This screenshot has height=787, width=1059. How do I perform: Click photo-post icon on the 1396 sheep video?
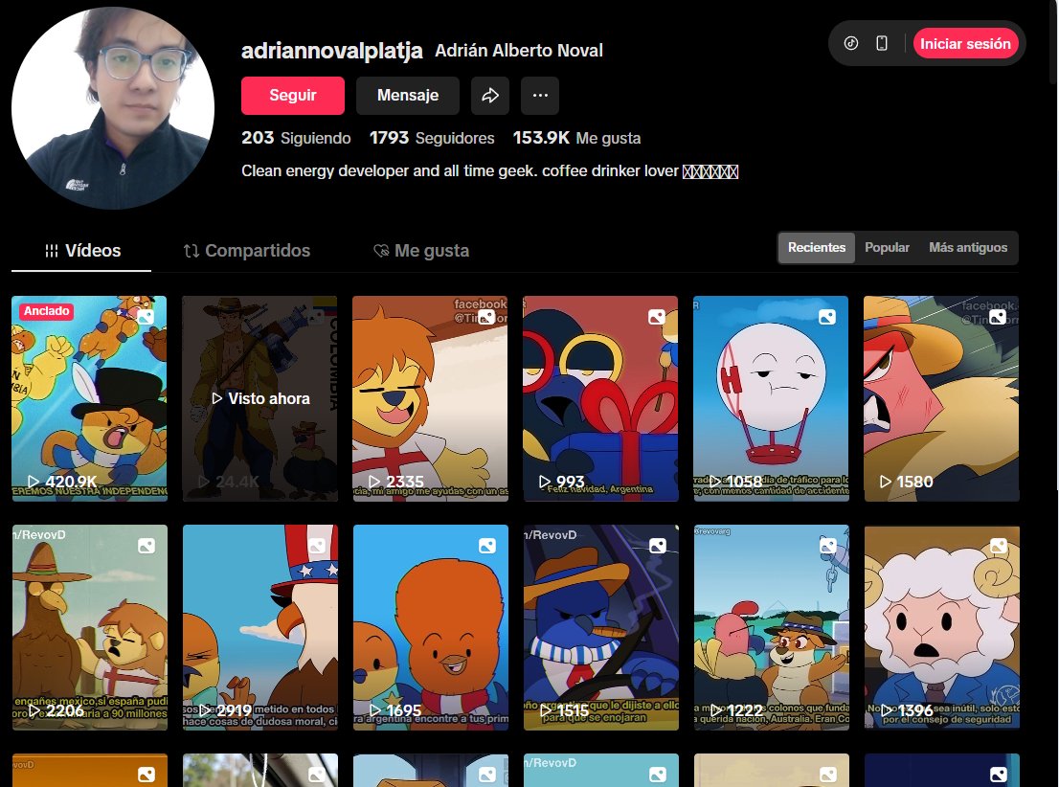point(999,546)
